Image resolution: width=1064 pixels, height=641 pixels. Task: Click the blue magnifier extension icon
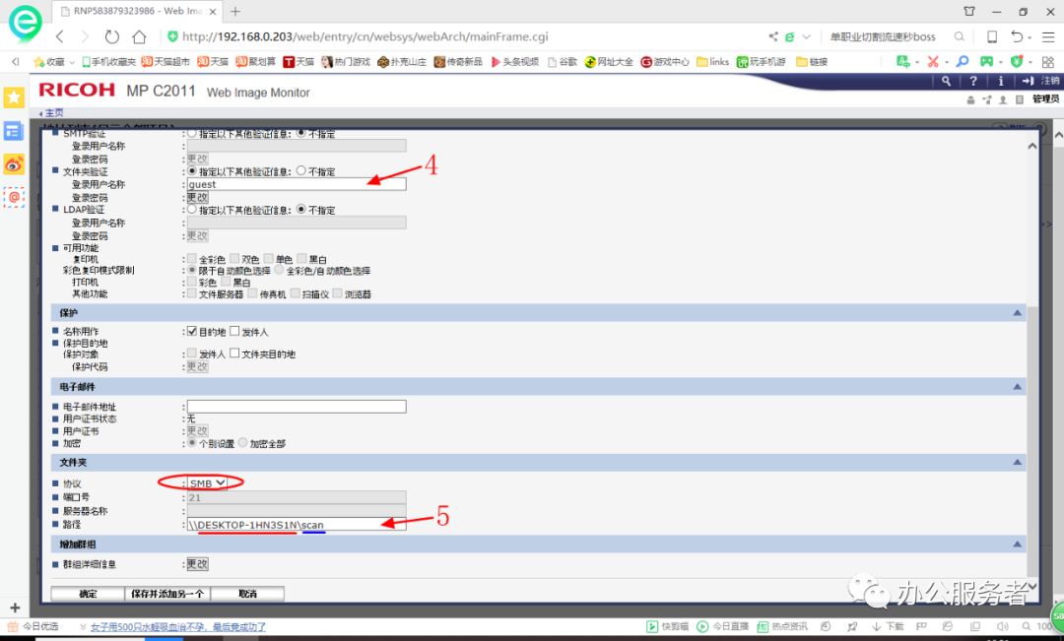963,62
